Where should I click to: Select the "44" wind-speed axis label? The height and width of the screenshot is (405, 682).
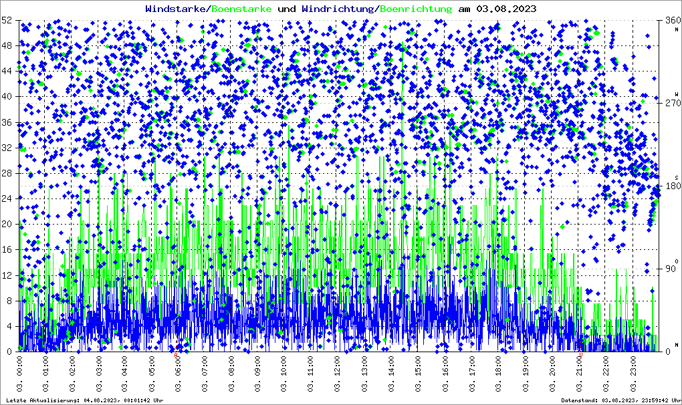click(6, 71)
